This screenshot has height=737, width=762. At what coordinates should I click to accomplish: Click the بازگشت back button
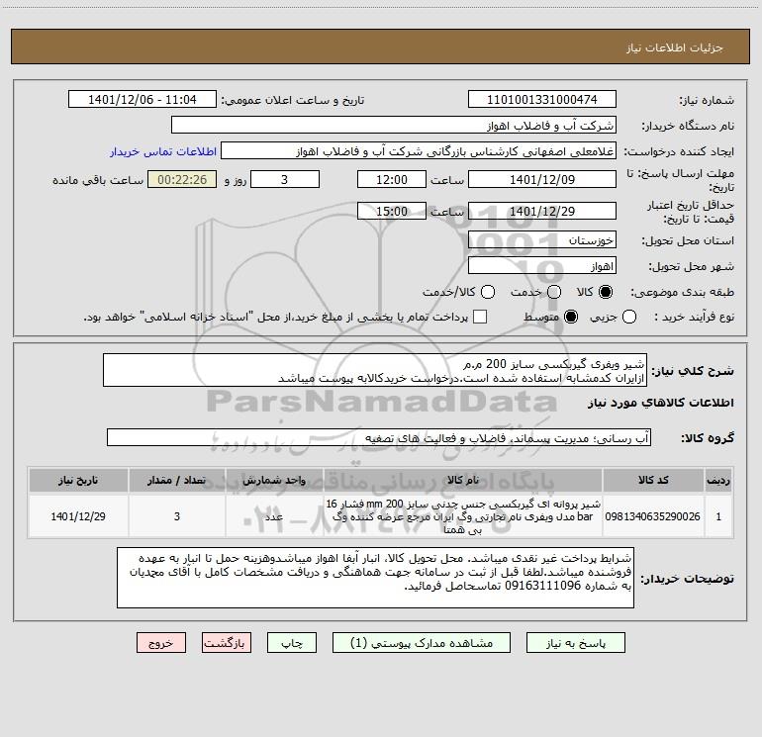227,643
